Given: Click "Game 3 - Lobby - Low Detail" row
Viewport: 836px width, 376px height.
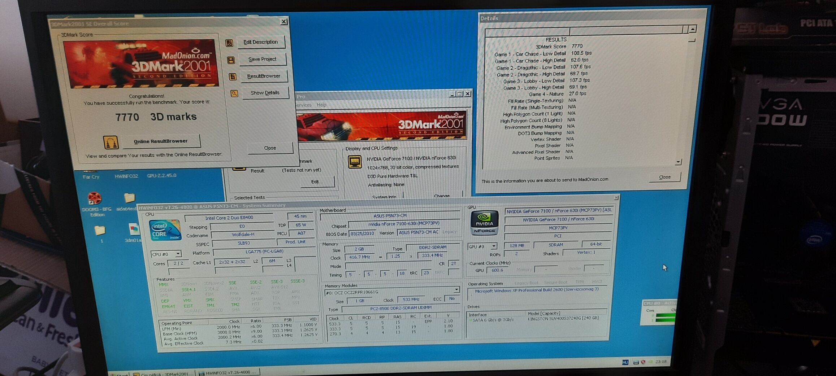Looking at the screenshot, I should [546, 81].
